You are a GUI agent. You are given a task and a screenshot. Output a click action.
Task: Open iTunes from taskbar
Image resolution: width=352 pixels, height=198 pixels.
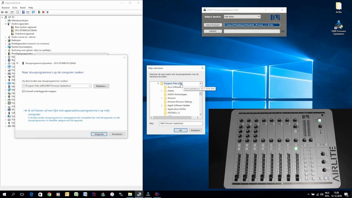pos(112,194)
